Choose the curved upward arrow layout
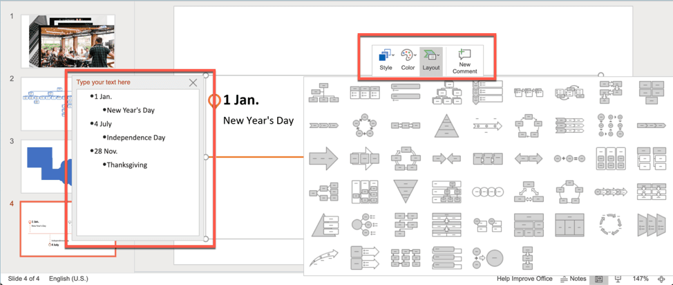 point(323,257)
